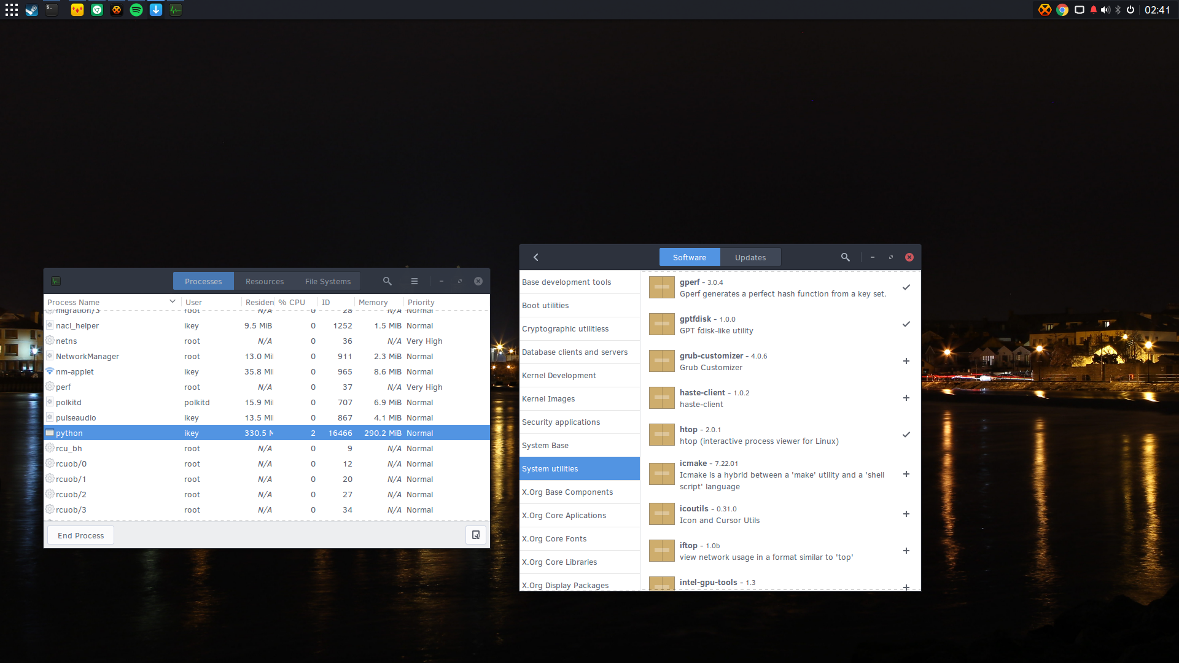
Task: Sort processes by Memory column
Action: pyautogui.click(x=379, y=302)
